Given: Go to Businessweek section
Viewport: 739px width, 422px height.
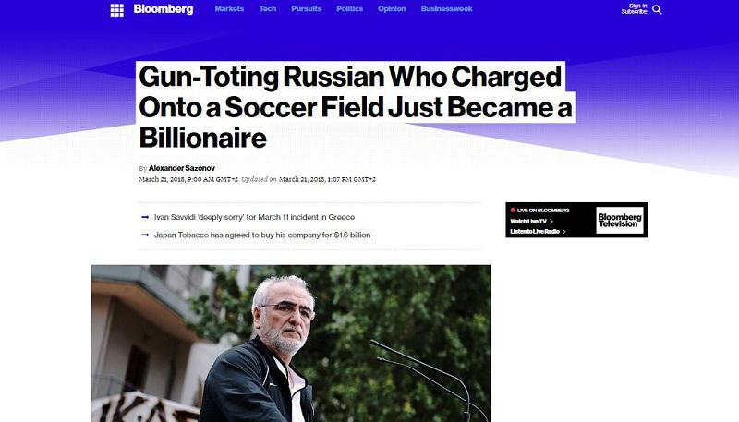Looking at the screenshot, I should (446, 9).
